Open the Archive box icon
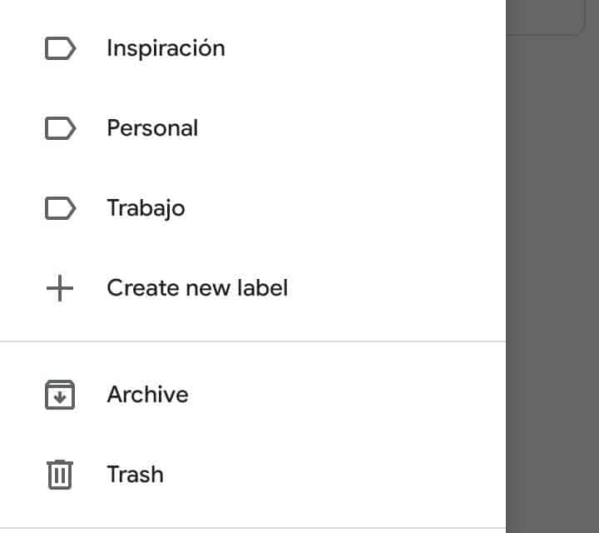 [x=59, y=395]
